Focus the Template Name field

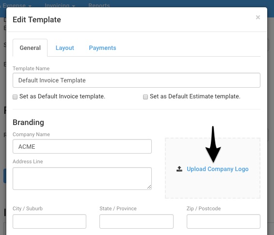[x=136, y=80]
